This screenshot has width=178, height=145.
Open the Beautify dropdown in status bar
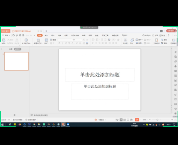pyautogui.click(x=100, y=120)
